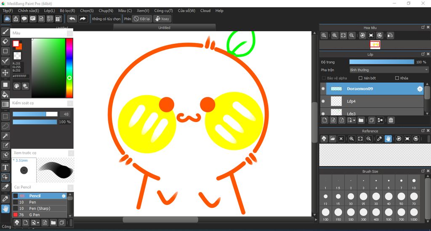Open the Lớp(L) menu
431x231 pixels.
tap(50, 11)
